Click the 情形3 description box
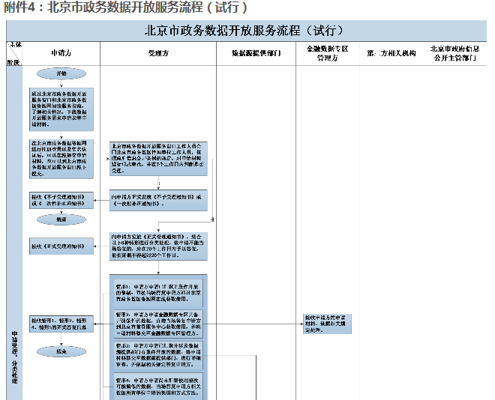 click(157, 352)
